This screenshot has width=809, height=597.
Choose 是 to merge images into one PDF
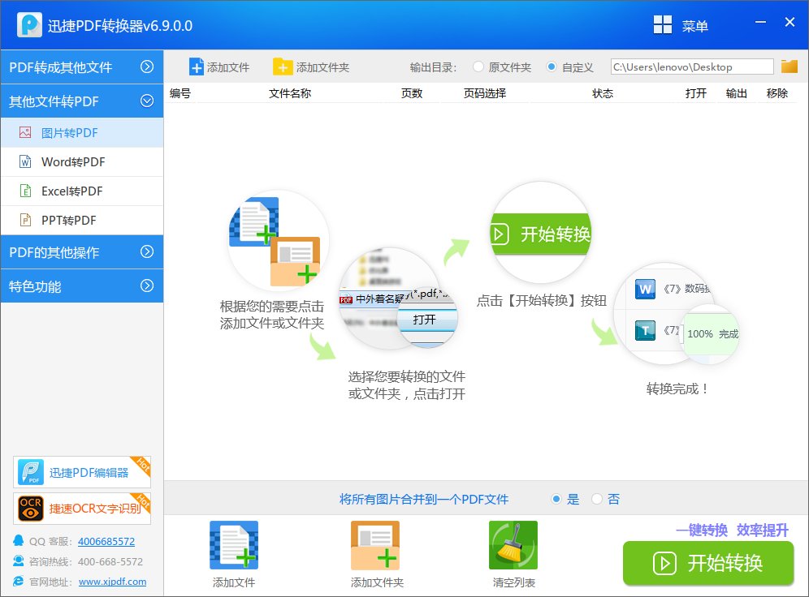tap(556, 499)
